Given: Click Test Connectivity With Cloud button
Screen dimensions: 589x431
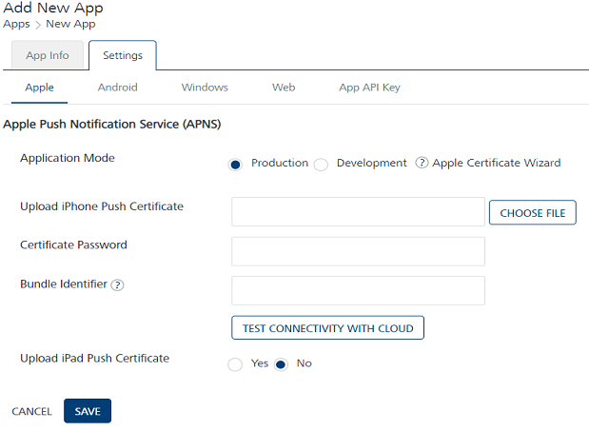Looking at the screenshot, I should tap(327, 328).
